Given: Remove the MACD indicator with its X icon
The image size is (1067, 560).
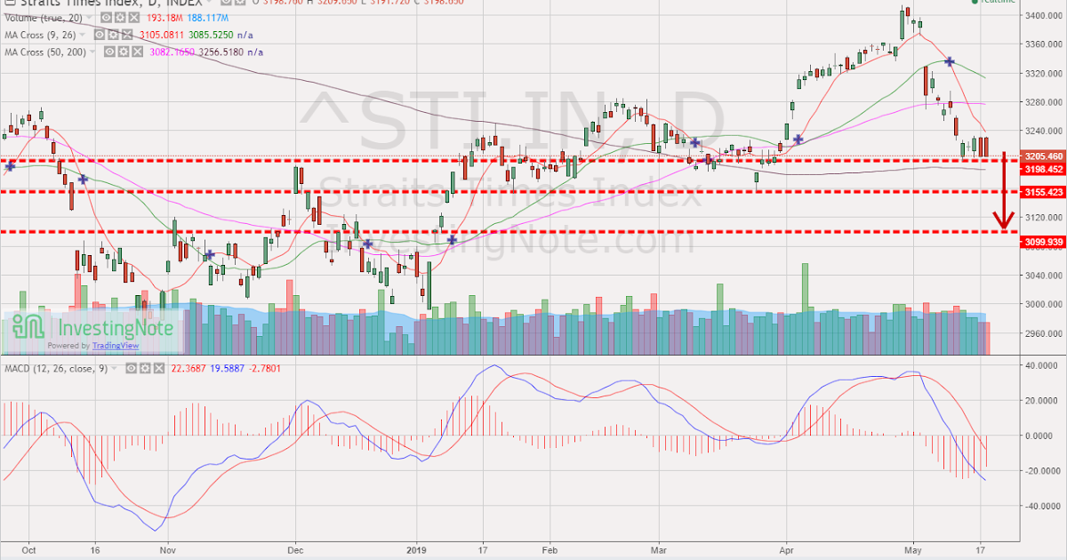Looking at the screenshot, I should pos(159,367).
